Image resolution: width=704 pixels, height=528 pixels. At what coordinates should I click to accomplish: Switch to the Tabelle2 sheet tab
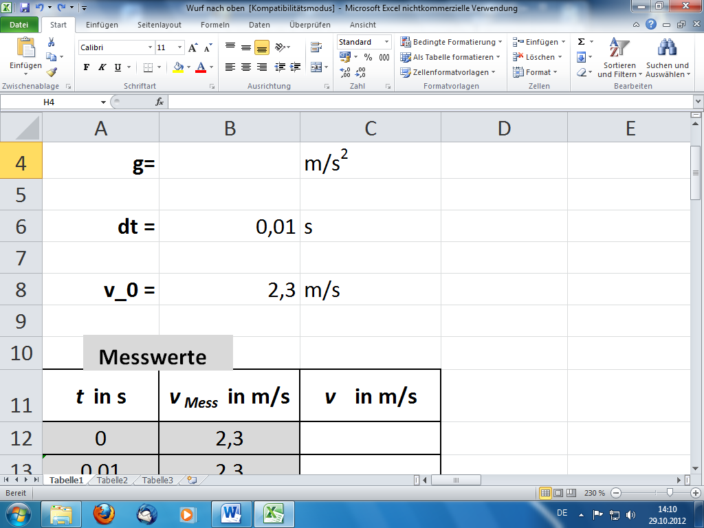(112, 481)
